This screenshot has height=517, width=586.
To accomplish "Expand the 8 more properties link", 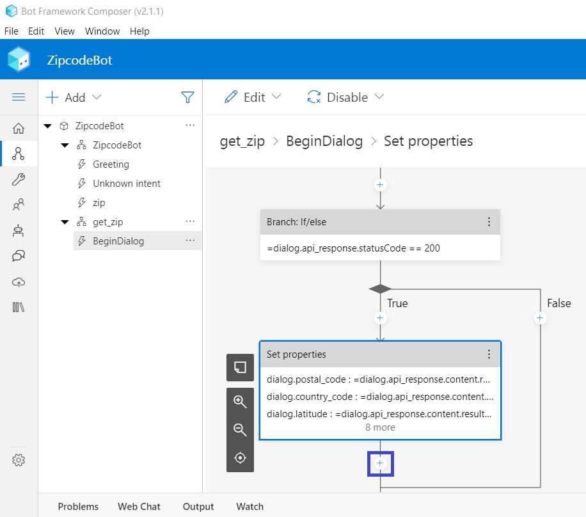I will coord(380,427).
